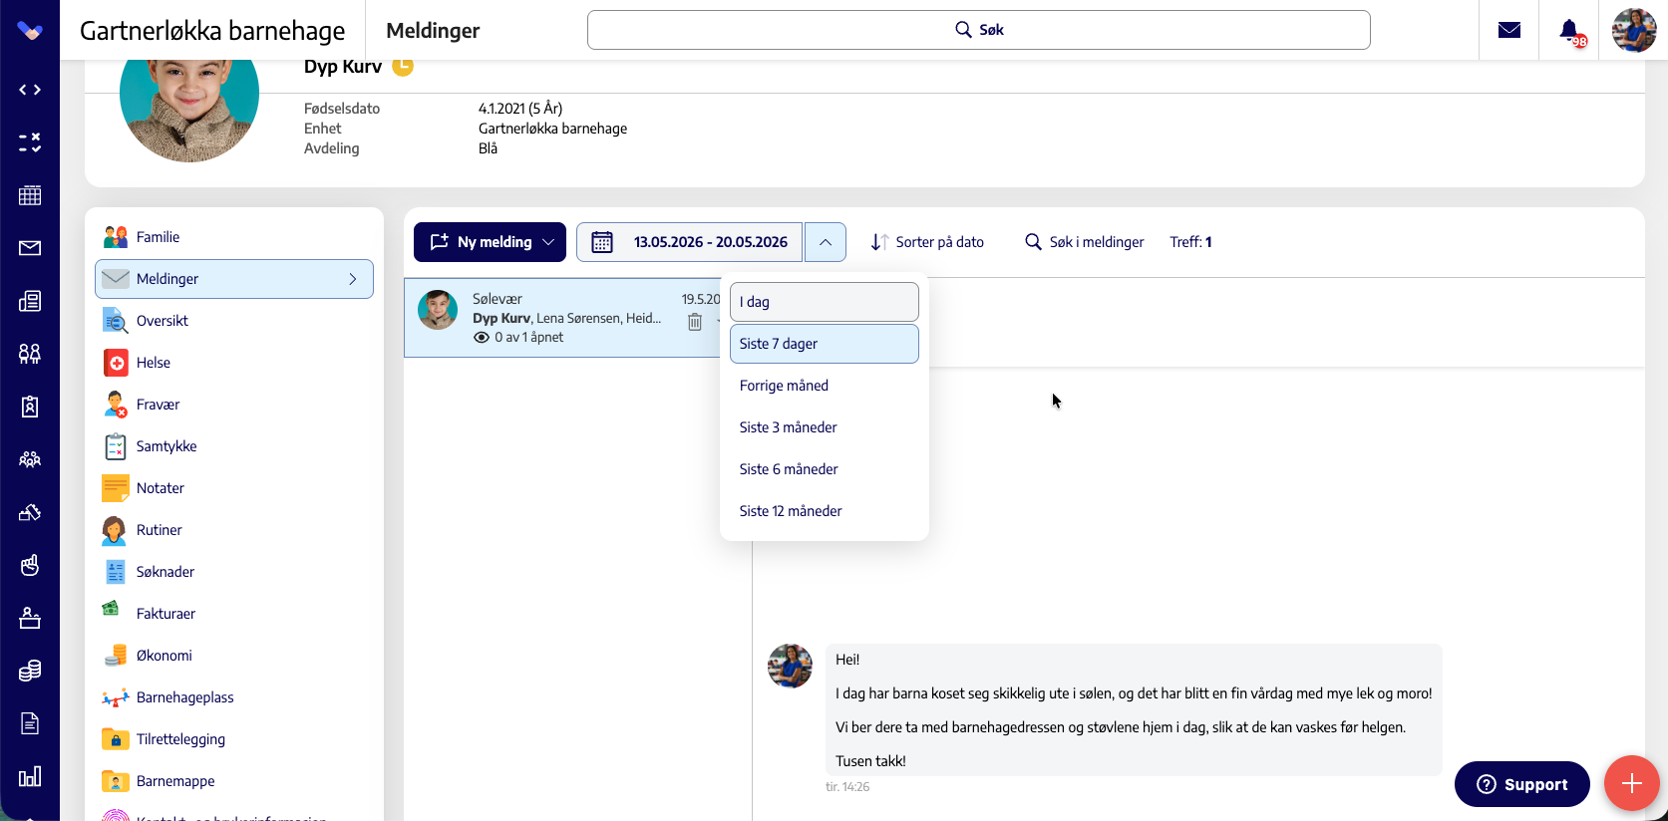
Task: Click the birth date value 4.1.2021 (5 År)
Action: (x=520, y=109)
